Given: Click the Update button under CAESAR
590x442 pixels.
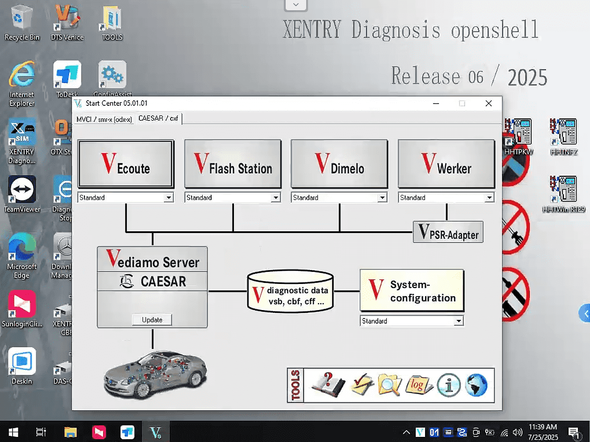Looking at the screenshot, I should pyautogui.click(x=152, y=320).
